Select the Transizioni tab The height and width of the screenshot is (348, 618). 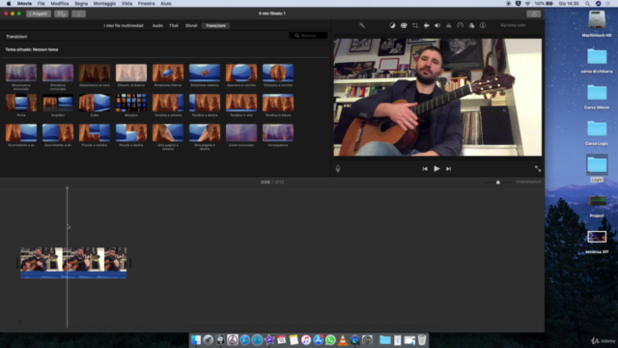click(x=215, y=26)
